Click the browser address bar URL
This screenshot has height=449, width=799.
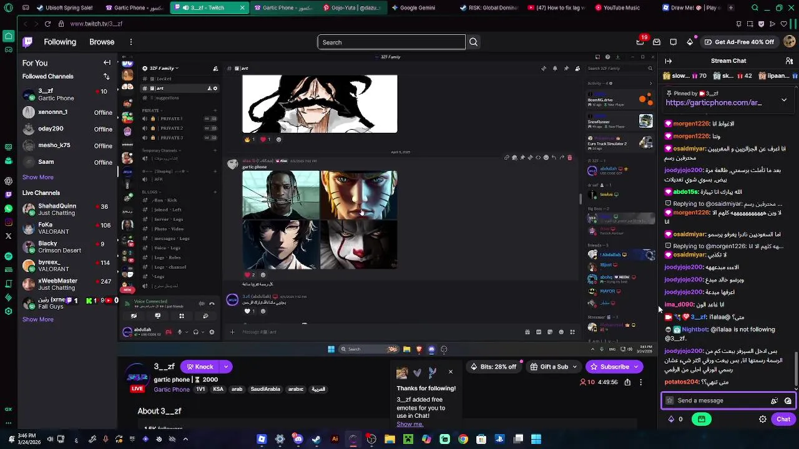pyautogui.click(x=96, y=24)
